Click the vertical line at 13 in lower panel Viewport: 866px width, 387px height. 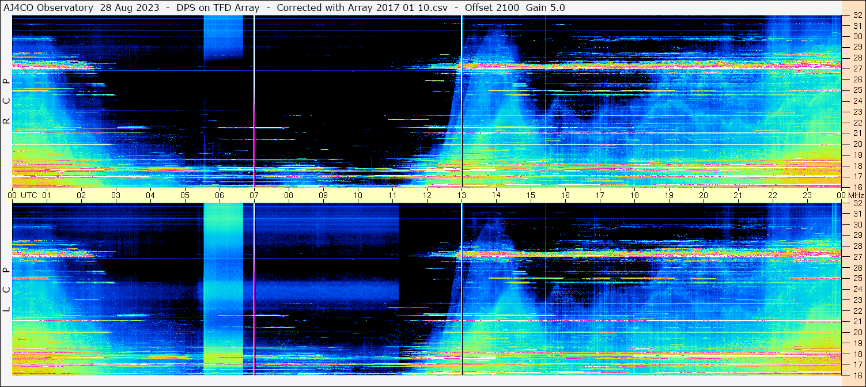(462, 288)
